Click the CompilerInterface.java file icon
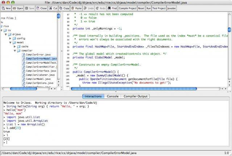 coord(23,71)
